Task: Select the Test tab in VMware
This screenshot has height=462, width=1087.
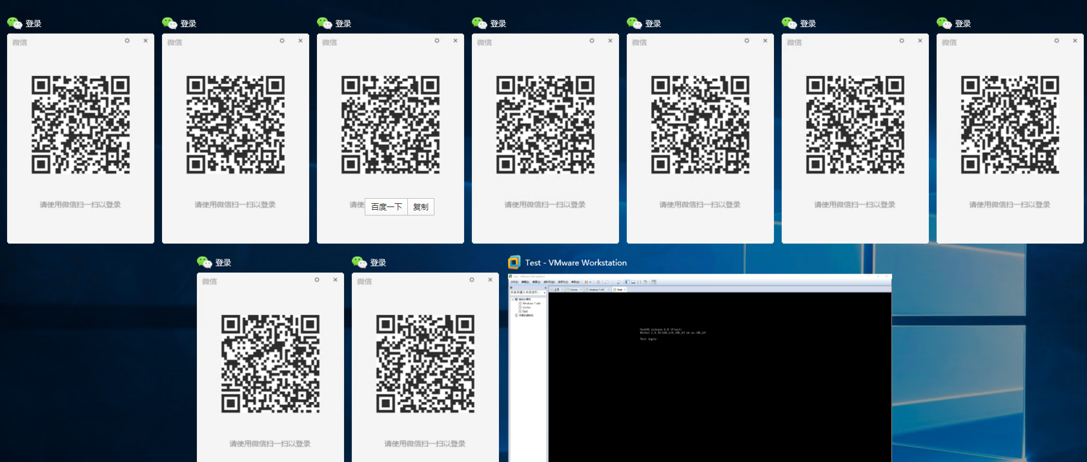Action: 619,290
